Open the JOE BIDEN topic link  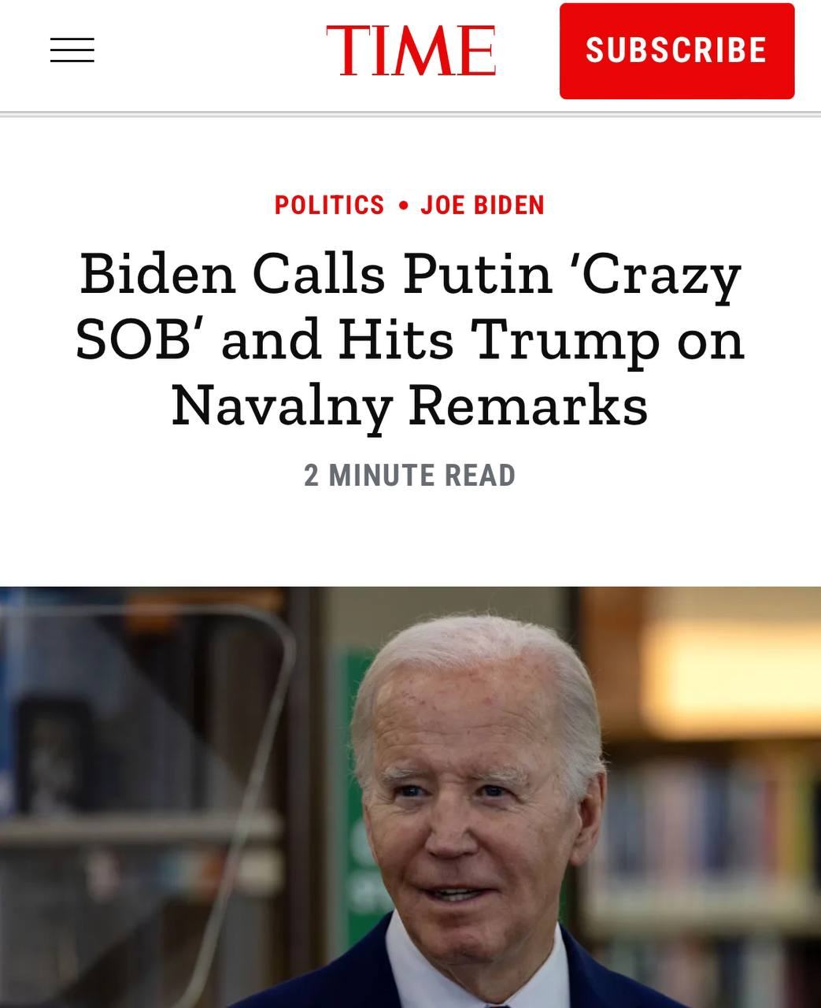click(483, 205)
